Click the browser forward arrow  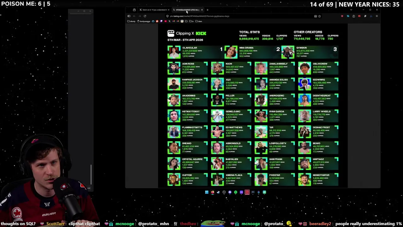[139, 16]
